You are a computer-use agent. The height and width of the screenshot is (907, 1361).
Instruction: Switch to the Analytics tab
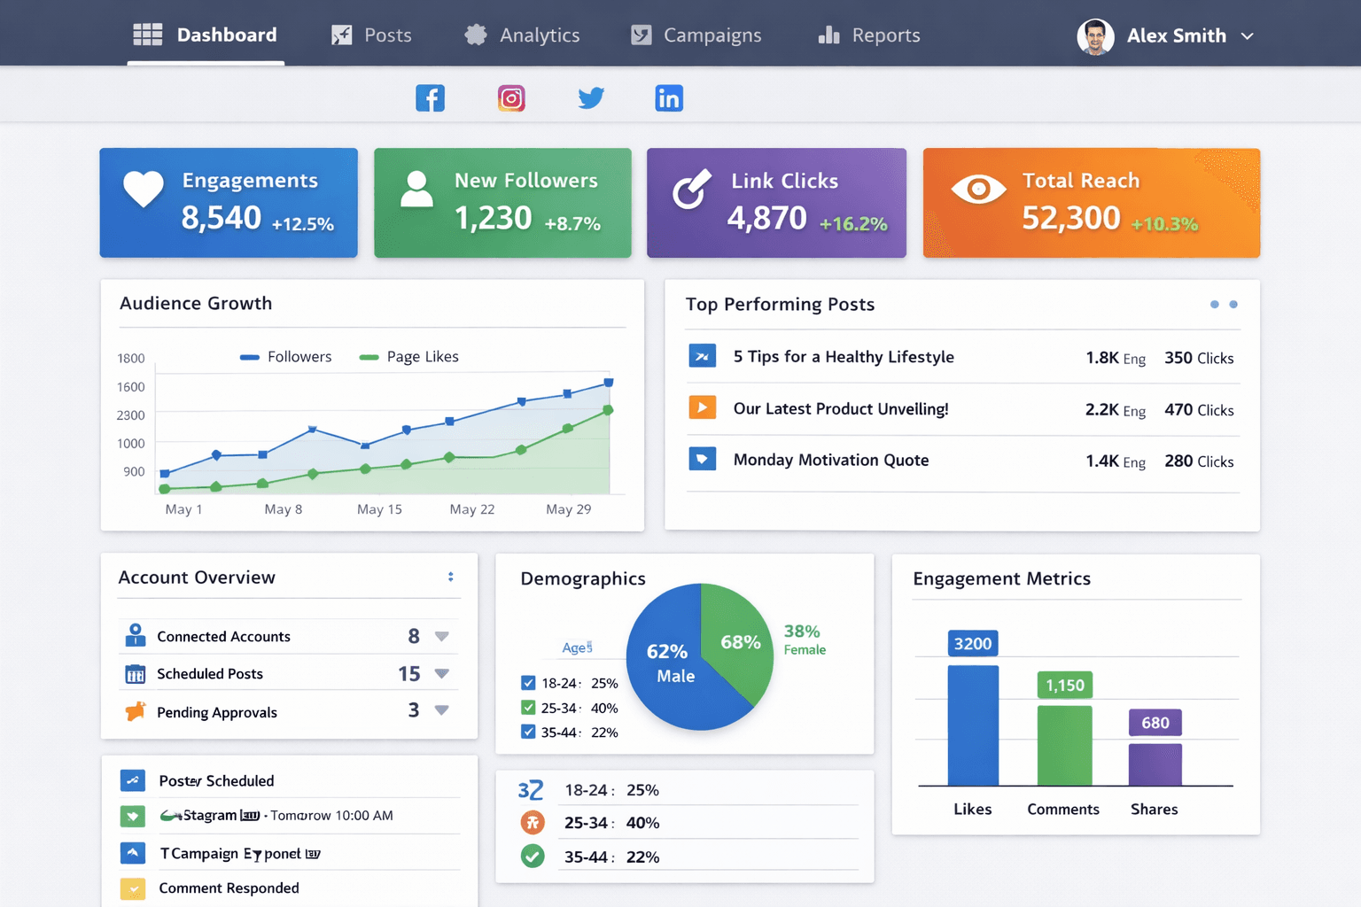pyautogui.click(x=540, y=35)
